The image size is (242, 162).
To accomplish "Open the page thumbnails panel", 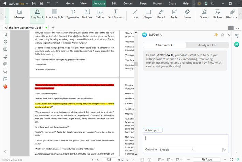I will (x=5, y=42).
